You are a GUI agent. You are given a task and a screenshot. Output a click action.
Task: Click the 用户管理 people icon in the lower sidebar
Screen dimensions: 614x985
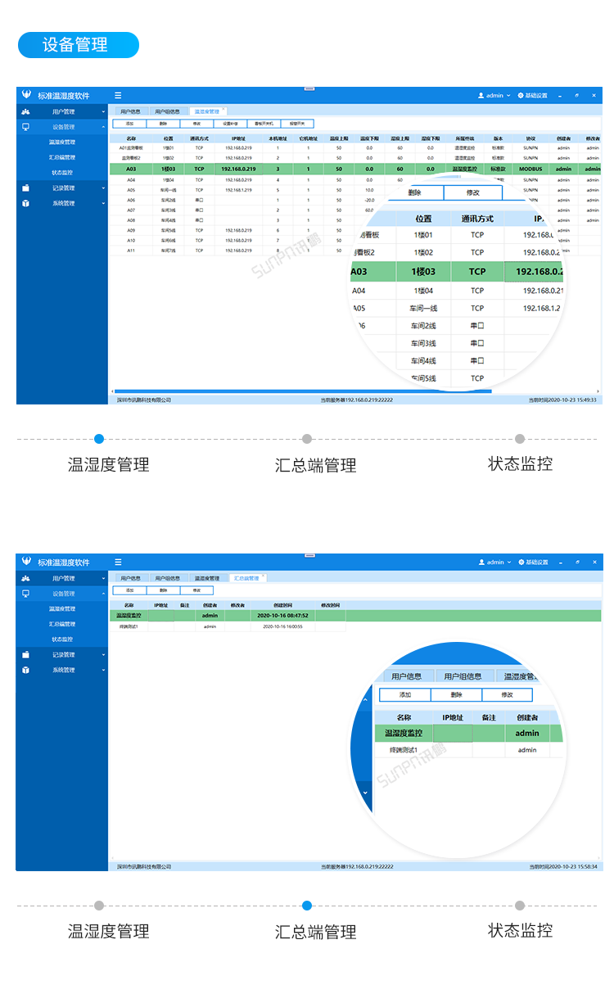tap(25, 578)
